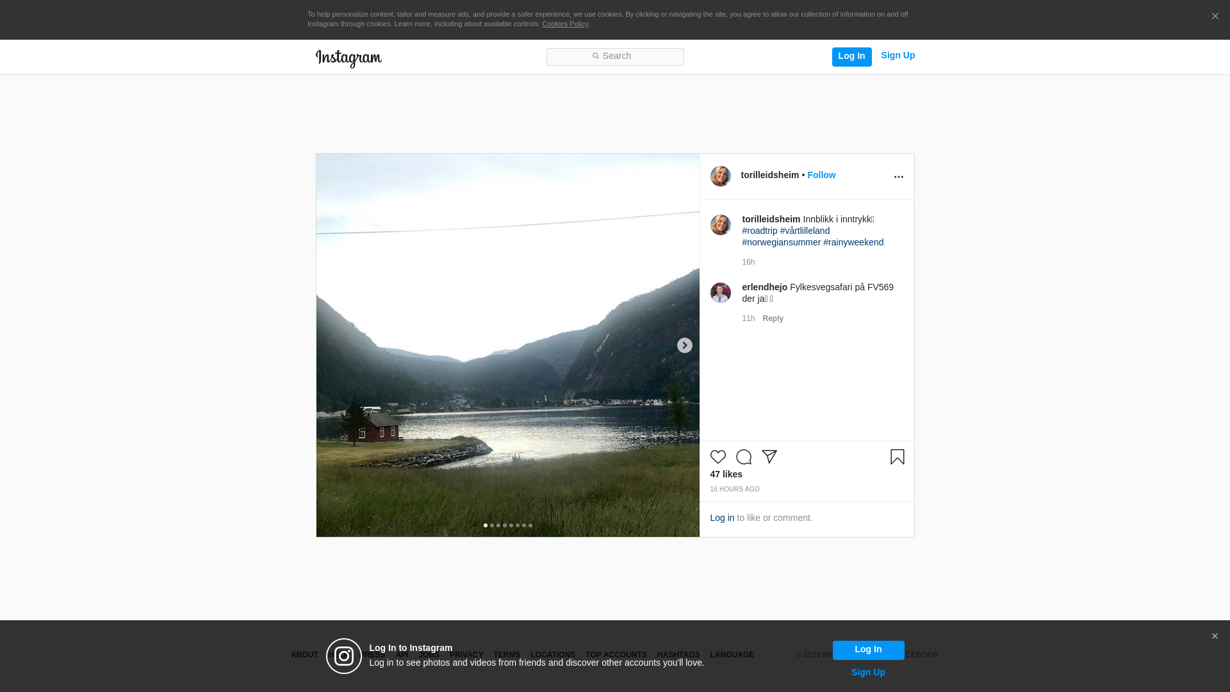Viewport: 1230px width, 692px height.
Task: Click Sign Up in the bottom banner
Action: coord(868,672)
